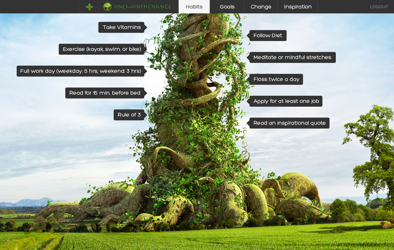The width and height of the screenshot is (394, 250).
Task: Click the LOGOUT link
Action: 379,7
